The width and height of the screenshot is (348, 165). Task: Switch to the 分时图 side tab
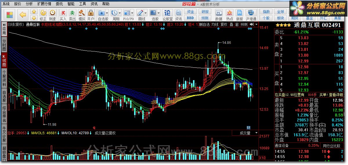[x=4, y=45]
